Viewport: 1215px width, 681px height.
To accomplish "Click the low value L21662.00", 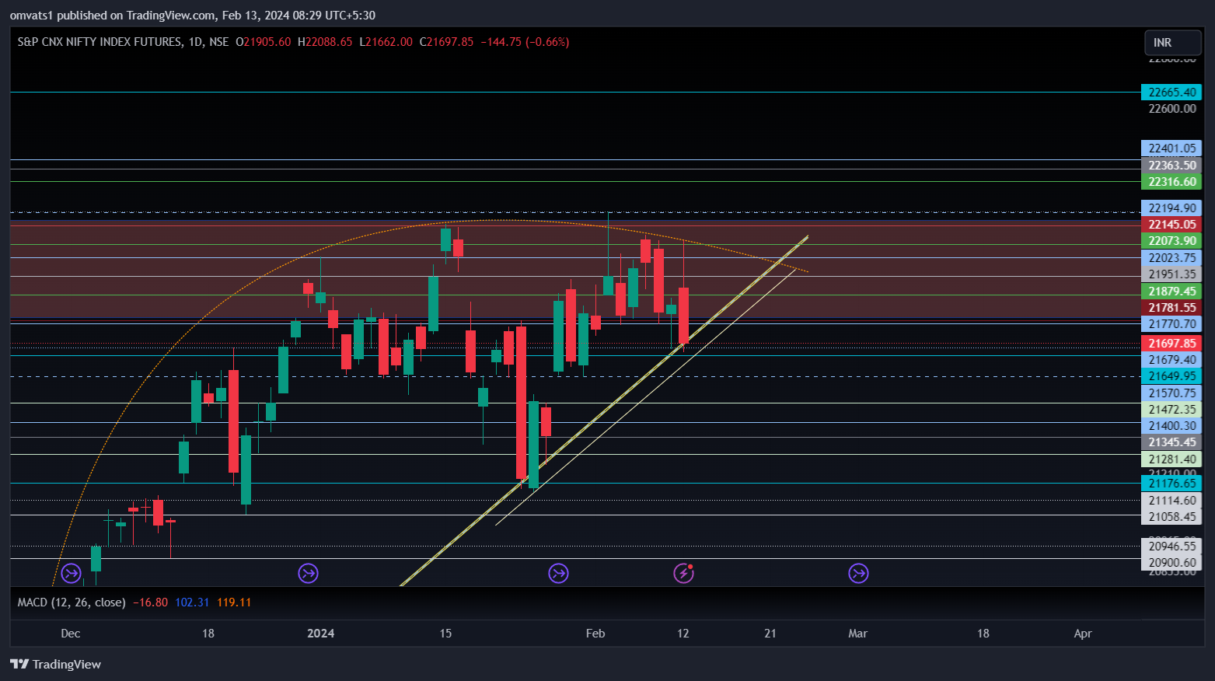I will tap(386, 42).
